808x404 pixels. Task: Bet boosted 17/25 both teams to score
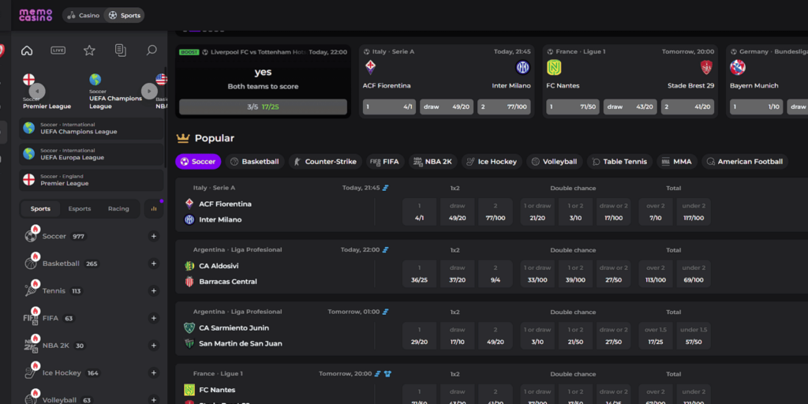263,107
